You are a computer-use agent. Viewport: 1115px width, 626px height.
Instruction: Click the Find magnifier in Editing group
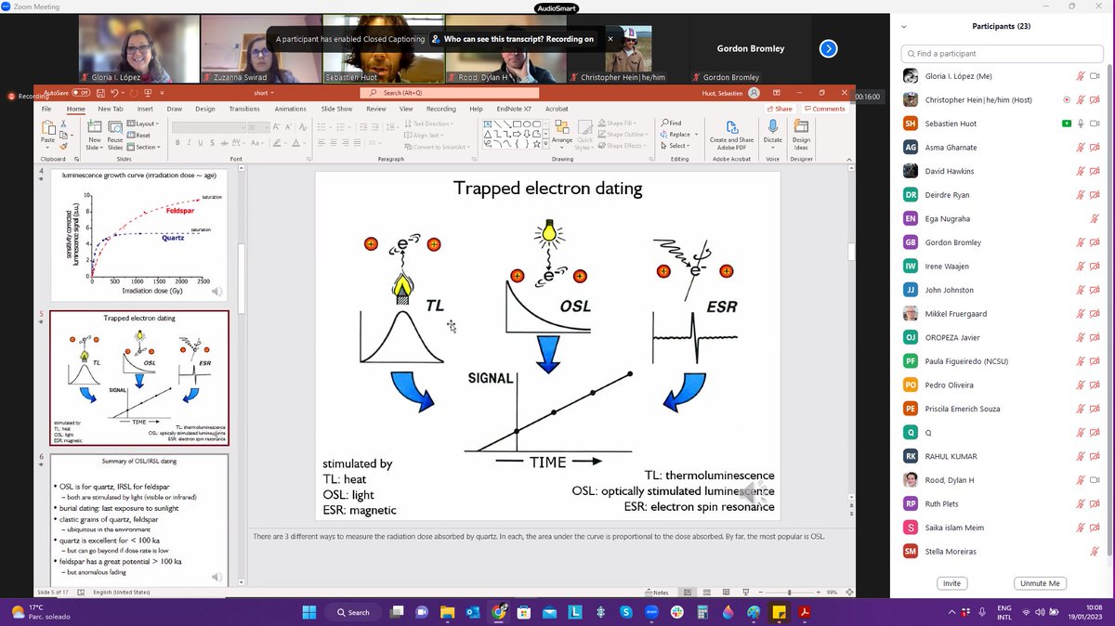[x=665, y=123]
